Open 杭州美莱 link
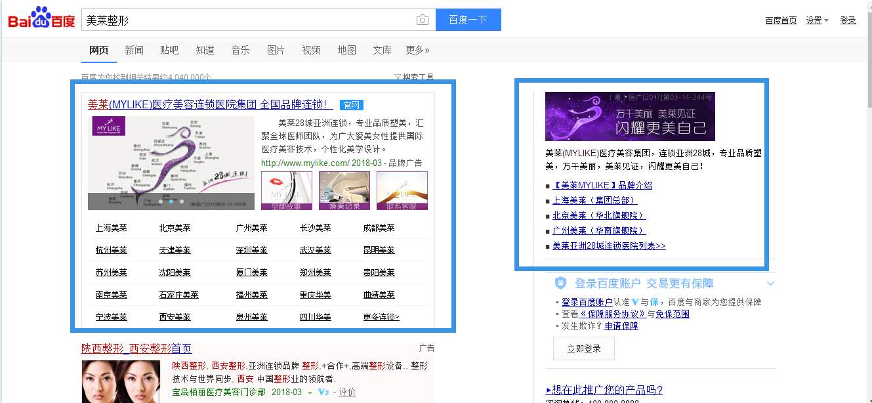This screenshot has height=403, width=872. point(112,250)
